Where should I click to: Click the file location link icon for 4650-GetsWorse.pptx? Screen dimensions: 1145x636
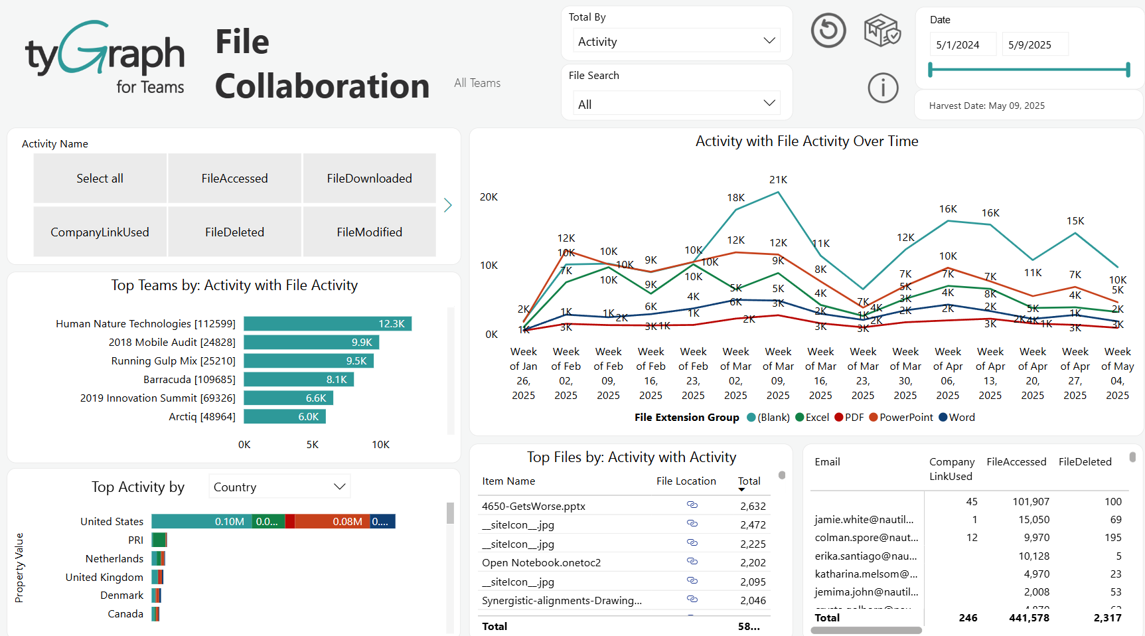[692, 505]
